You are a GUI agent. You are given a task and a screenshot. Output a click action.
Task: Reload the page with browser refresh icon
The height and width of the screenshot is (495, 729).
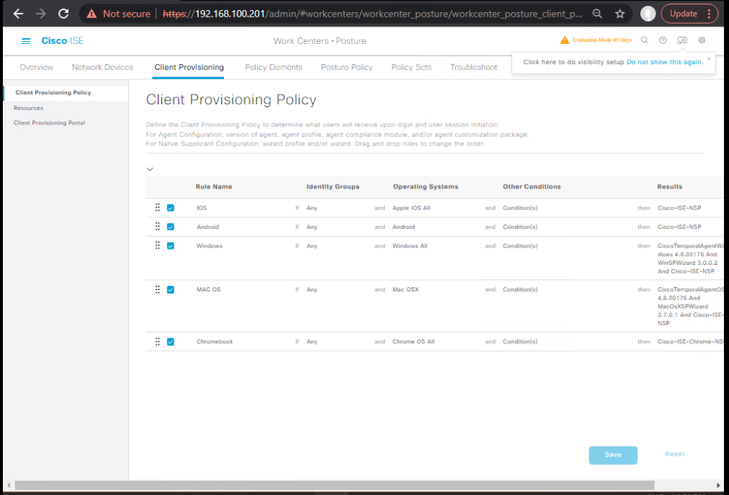click(63, 14)
